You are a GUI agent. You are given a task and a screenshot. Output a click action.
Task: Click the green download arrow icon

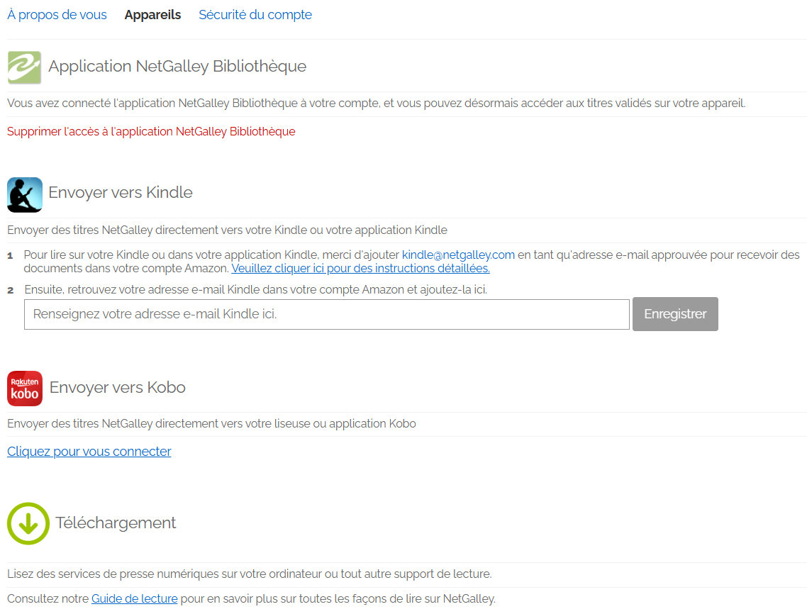click(28, 523)
